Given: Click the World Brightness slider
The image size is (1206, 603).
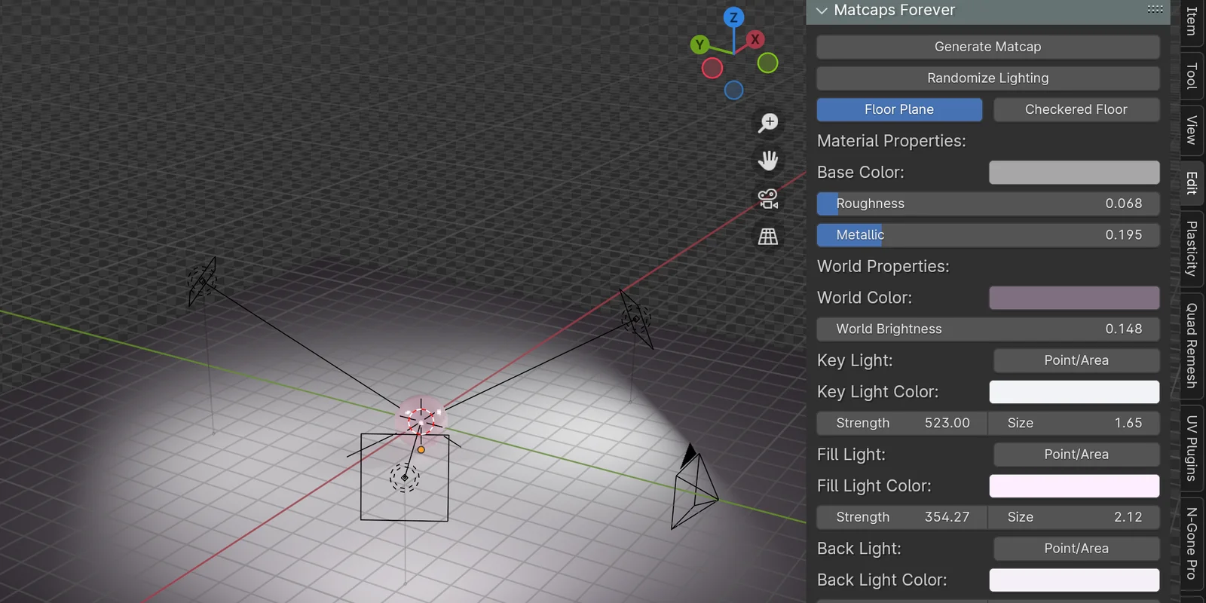Looking at the screenshot, I should pos(987,329).
